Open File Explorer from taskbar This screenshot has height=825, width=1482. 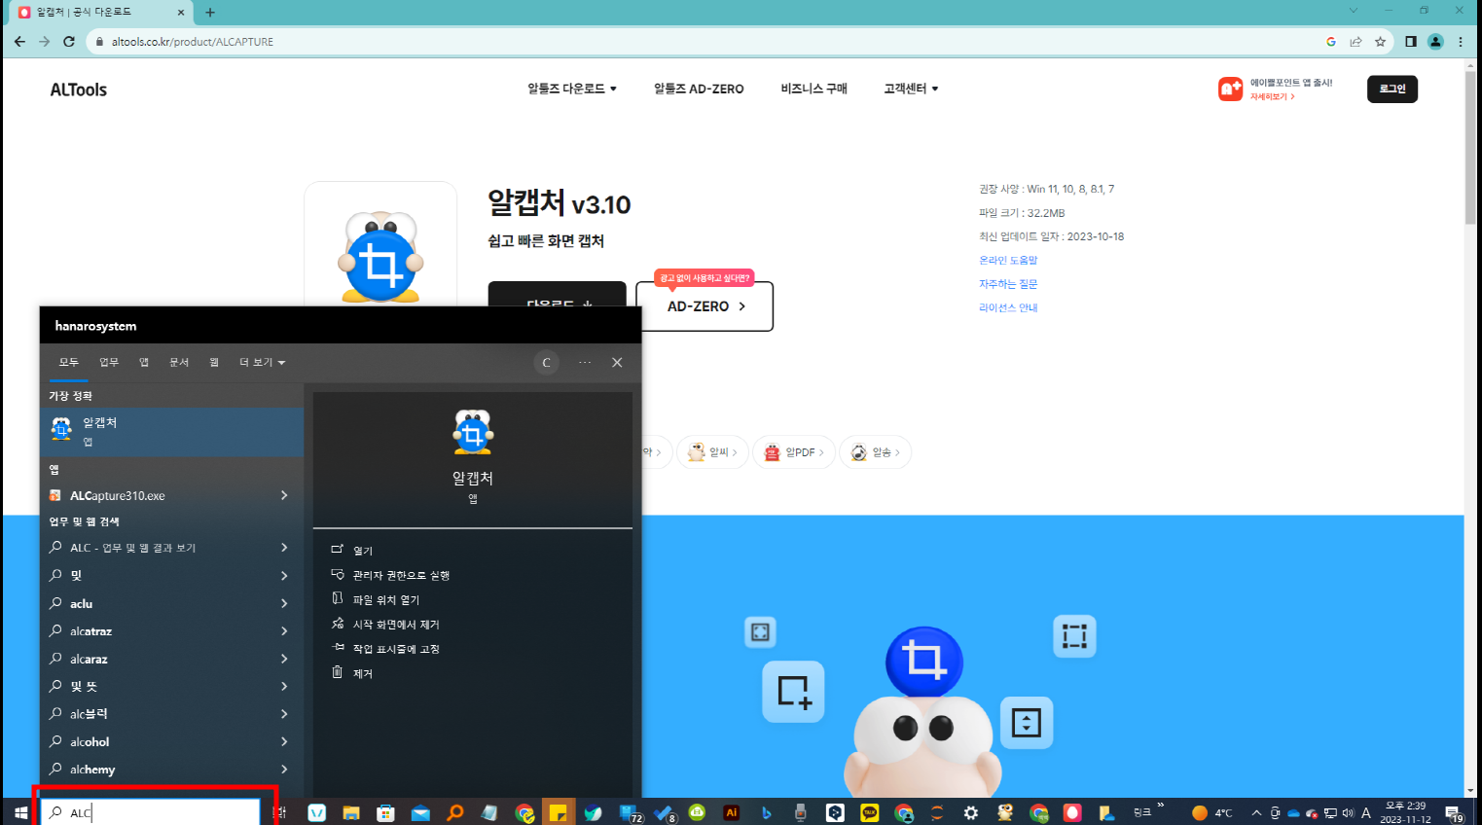click(x=351, y=812)
